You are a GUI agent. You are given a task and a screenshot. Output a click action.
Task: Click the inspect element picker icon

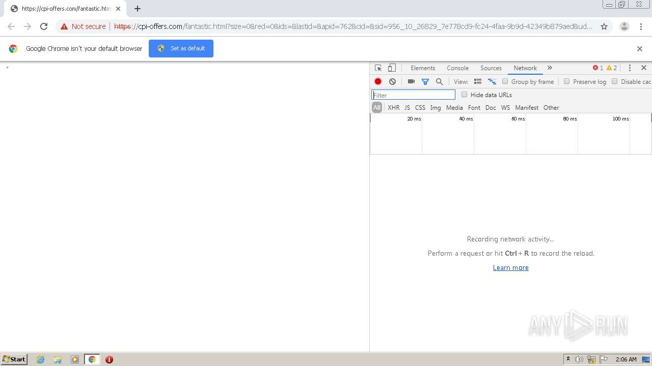[378, 68]
